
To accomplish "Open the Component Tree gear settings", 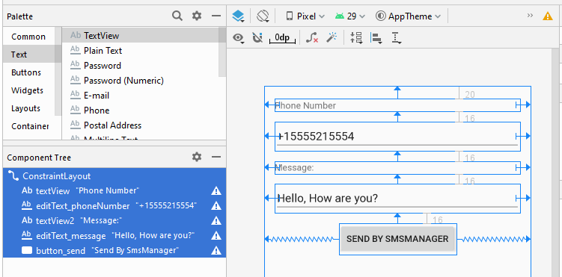I will [196, 157].
